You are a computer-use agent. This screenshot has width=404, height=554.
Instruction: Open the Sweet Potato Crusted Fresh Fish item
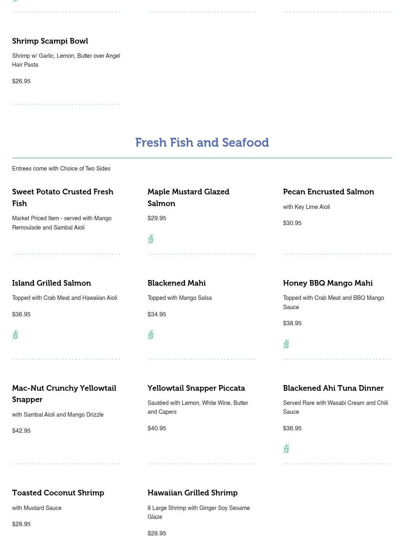(x=63, y=197)
